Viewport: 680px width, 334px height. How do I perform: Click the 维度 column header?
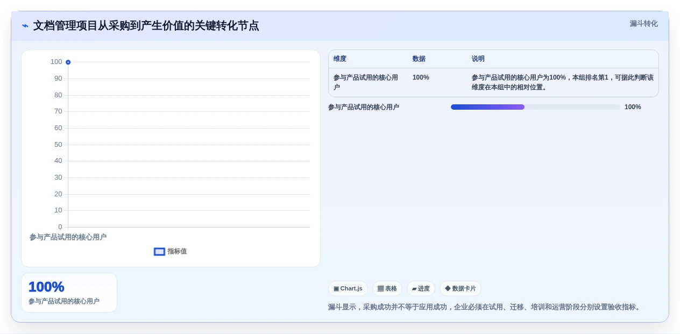coord(340,59)
